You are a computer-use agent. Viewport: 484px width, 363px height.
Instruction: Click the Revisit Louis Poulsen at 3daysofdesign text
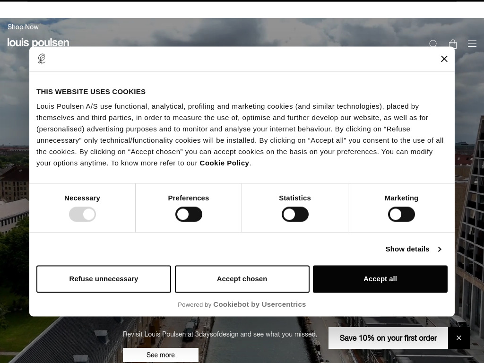pyautogui.click(x=220, y=334)
